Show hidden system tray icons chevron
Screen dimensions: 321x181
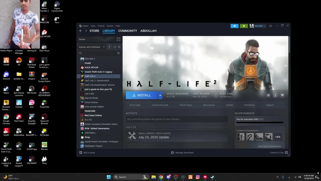[x=277, y=177]
